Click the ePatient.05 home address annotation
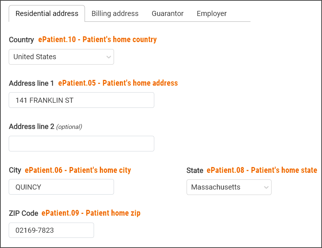The width and height of the screenshot is (322, 248). [118, 83]
